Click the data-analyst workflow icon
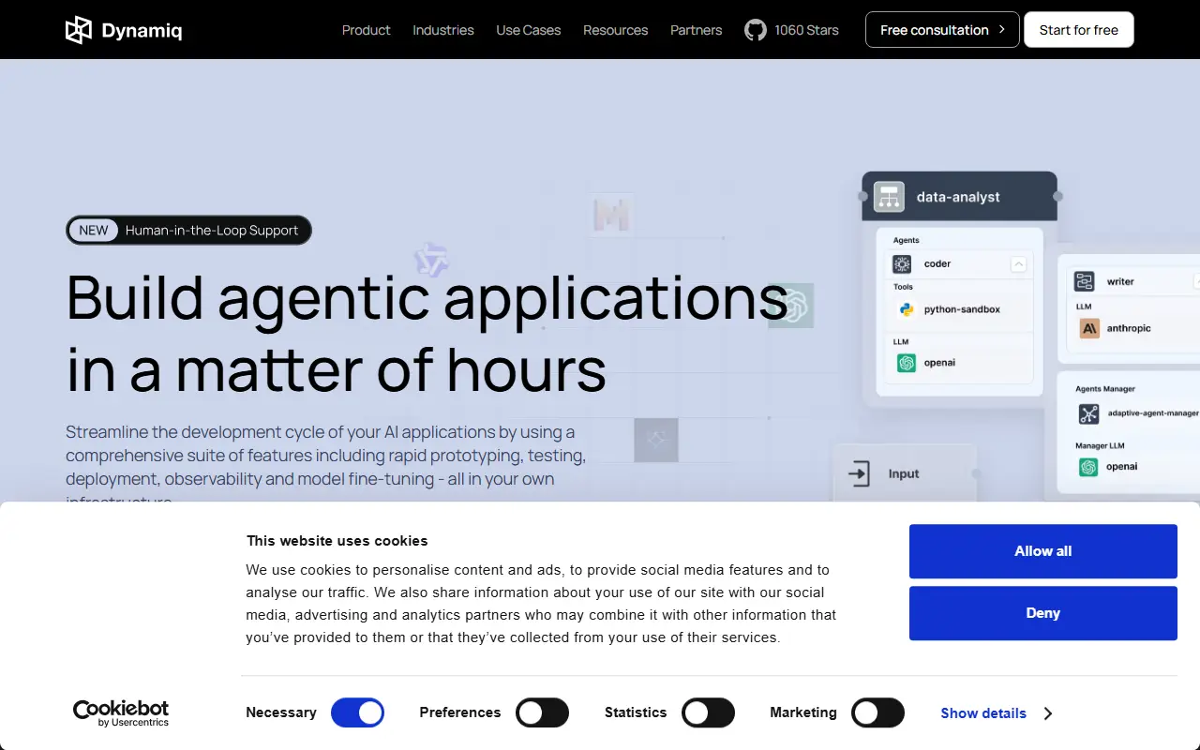1200x750 pixels. click(x=889, y=197)
